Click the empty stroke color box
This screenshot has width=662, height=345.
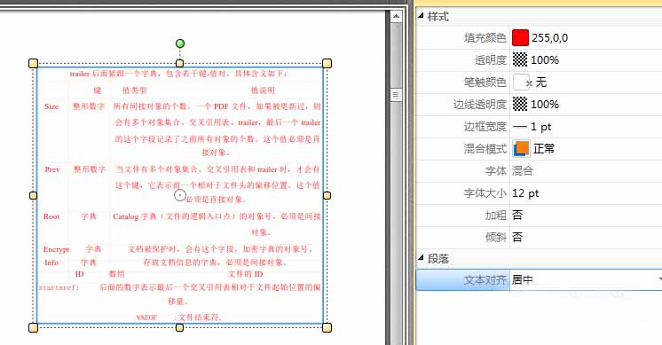point(521,82)
